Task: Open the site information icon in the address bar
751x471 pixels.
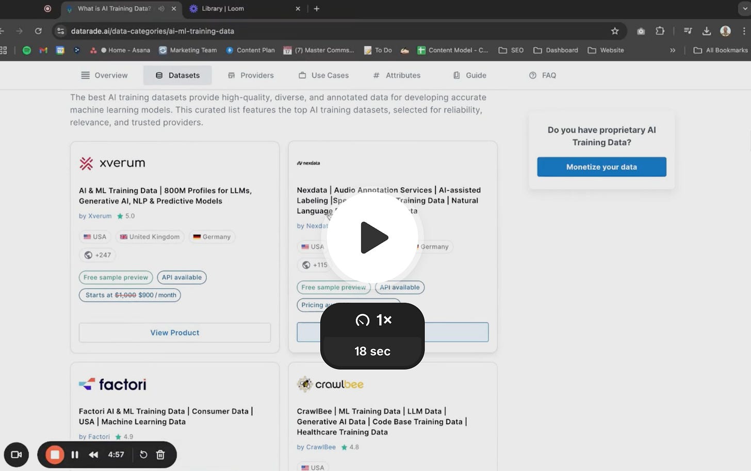Action: 61,31
